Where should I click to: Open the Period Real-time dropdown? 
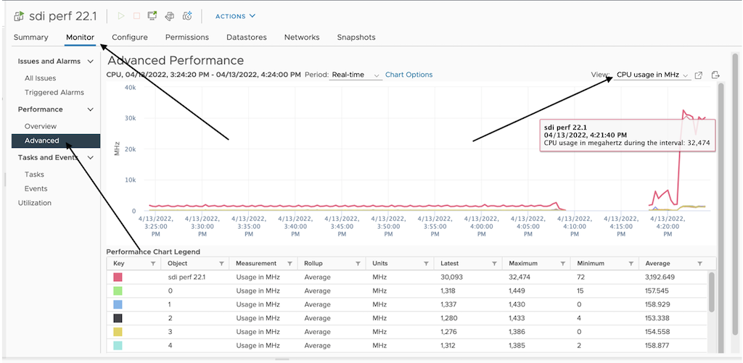tap(356, 75)
